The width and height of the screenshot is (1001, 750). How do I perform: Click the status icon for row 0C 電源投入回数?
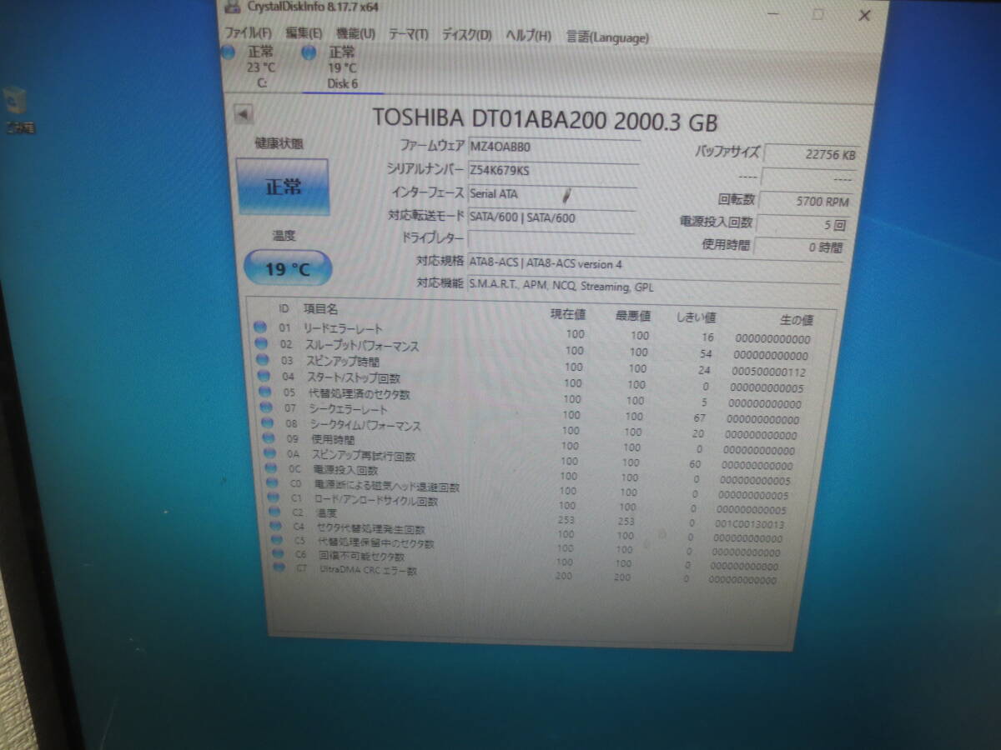coord(272,469)
